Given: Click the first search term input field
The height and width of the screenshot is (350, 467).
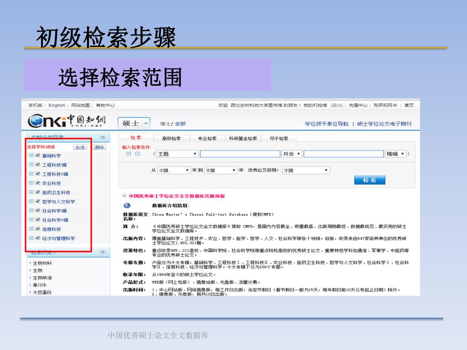Looking at the screenshot, I should [x=240, y=154].
